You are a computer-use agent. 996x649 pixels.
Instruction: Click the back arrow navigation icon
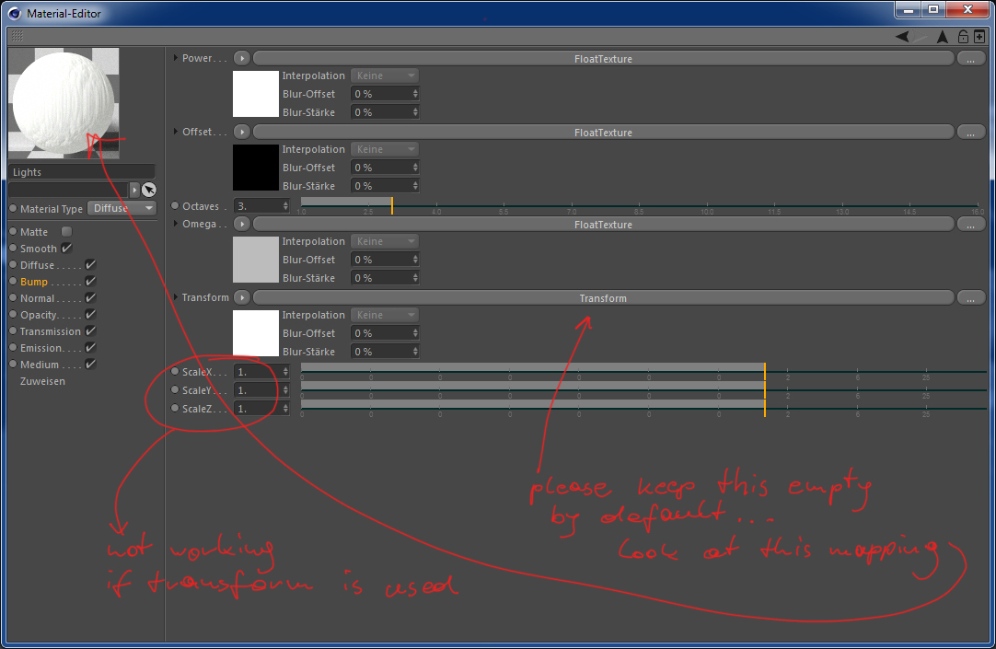click(902, 37)
